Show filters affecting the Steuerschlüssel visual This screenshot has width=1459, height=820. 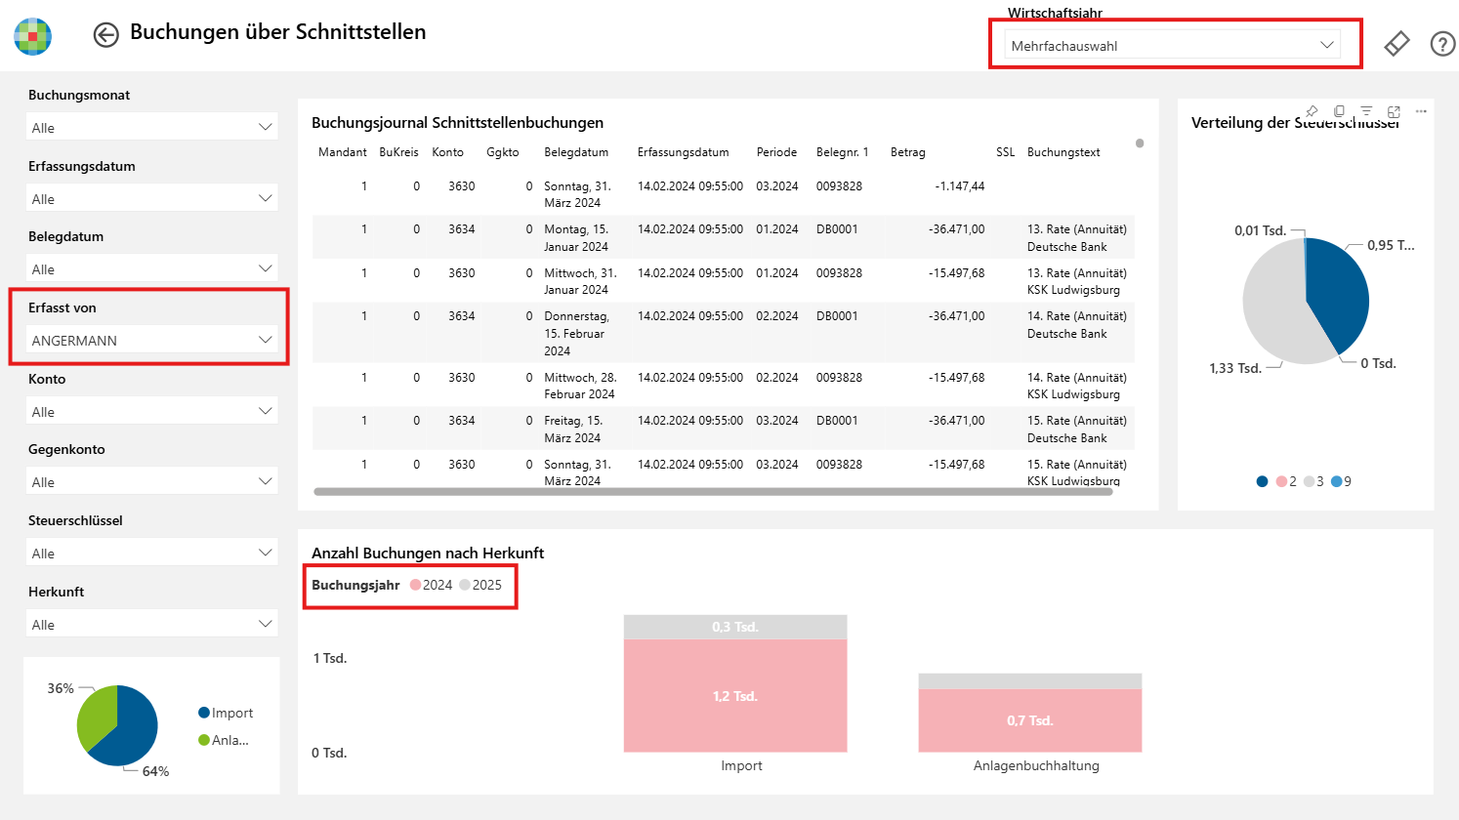point(1366,111)
